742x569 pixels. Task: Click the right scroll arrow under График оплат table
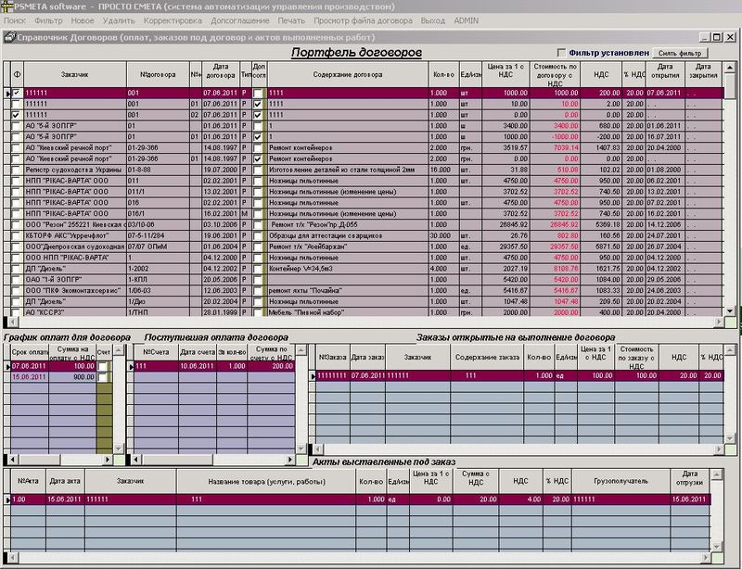pos(108,459)
